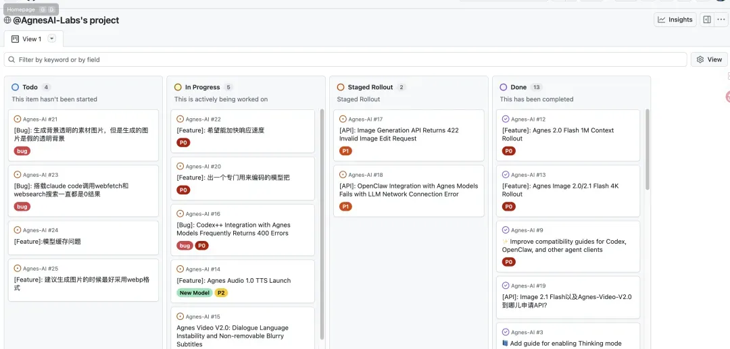Click the In Progress status circle
Screen dimensions: 730x349
[x=178, y=87]
